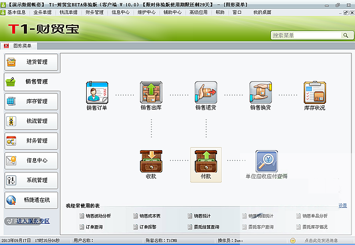Select 库存管理 in the sidebar
This screenshot has width=355, height=245.
[31, 101]
